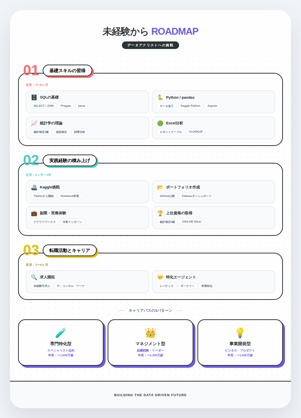Viewport: 301px width, 418px height.
Task: Click the 副業・実務体験 card title
Action: pyautogui.click(x=53, y=213)
